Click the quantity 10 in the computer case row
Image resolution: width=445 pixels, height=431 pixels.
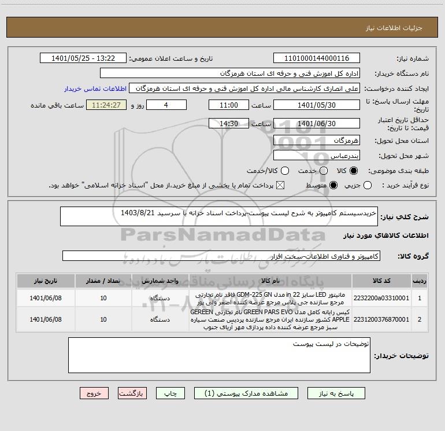pyautogui.click(x=103, y=319)
